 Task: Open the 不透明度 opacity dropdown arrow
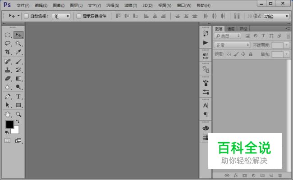287,45
